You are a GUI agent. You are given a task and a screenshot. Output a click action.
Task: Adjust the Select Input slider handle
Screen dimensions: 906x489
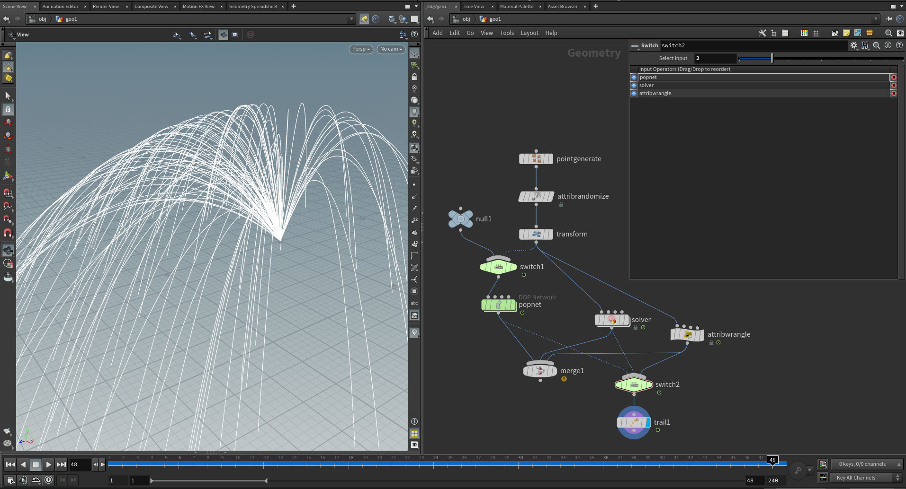[x=772, y=58]
